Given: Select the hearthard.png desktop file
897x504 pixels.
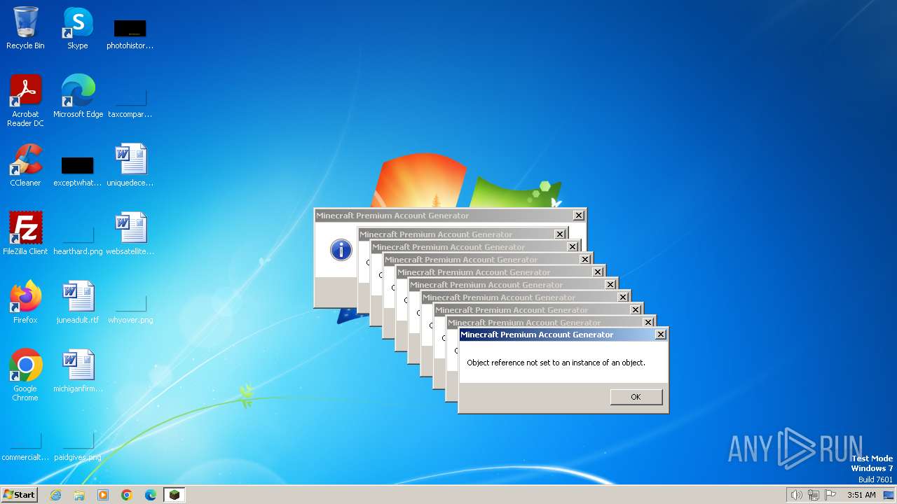Looking at the screenshot, I should pos(78,239).
